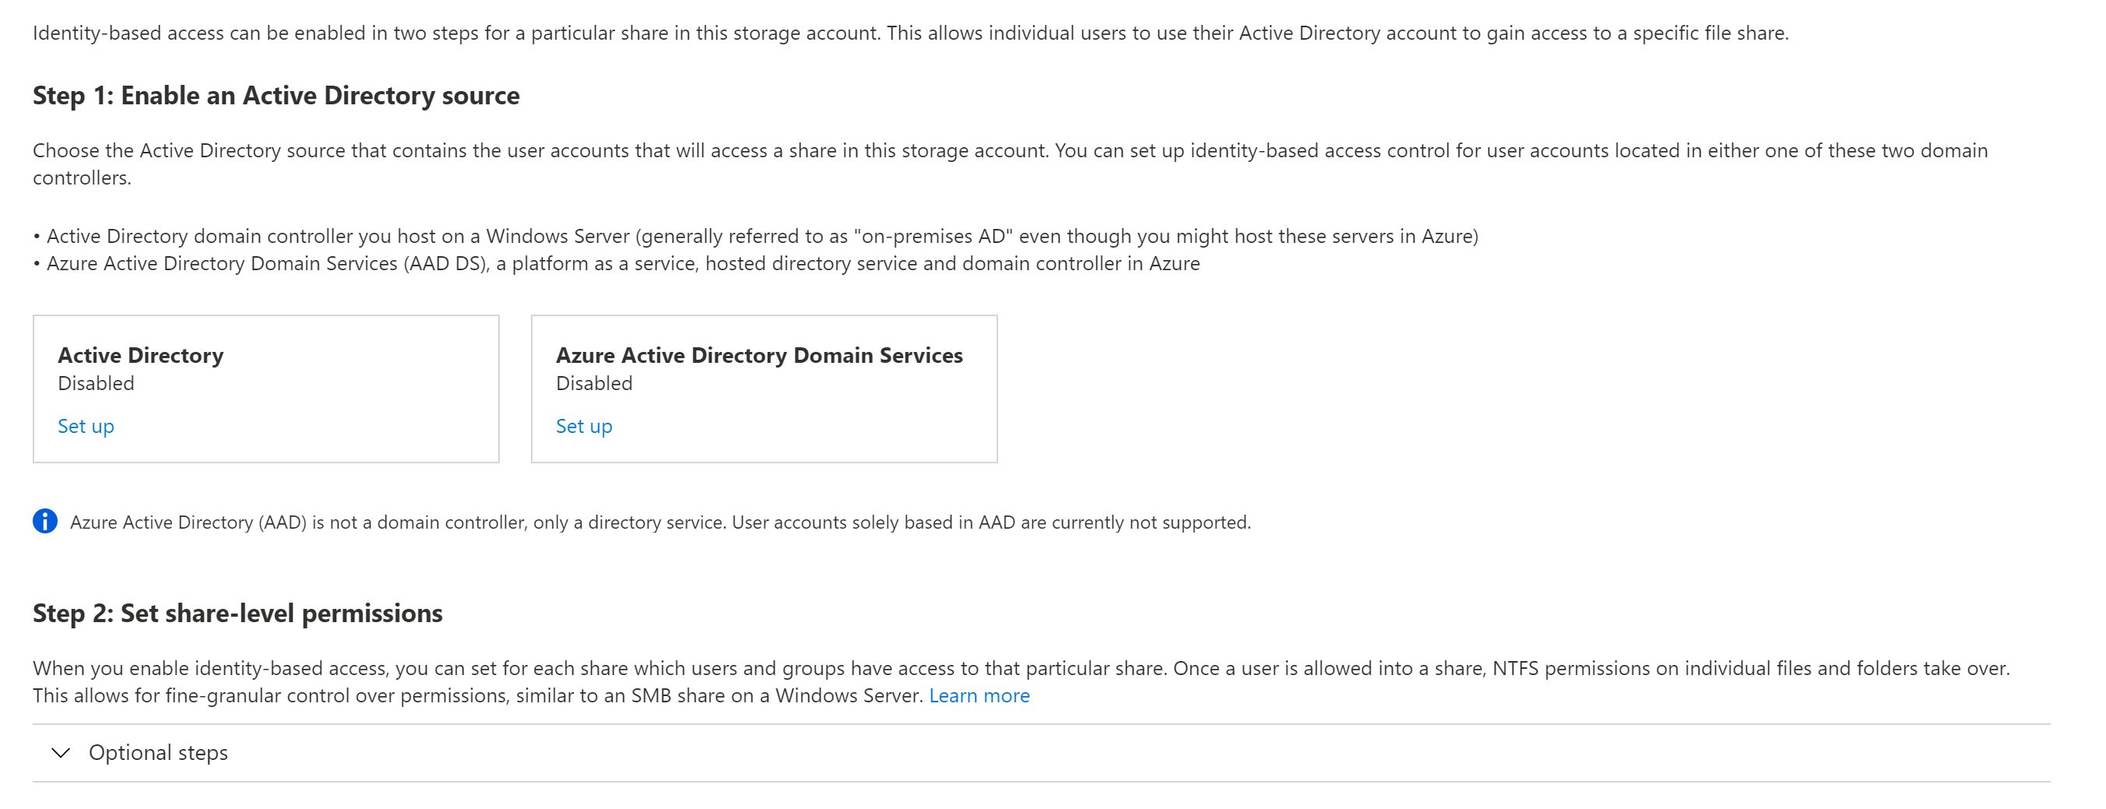Screen dimensions: 2106x809
Task: Follow the Learn more link
Action: click(979, 695)
